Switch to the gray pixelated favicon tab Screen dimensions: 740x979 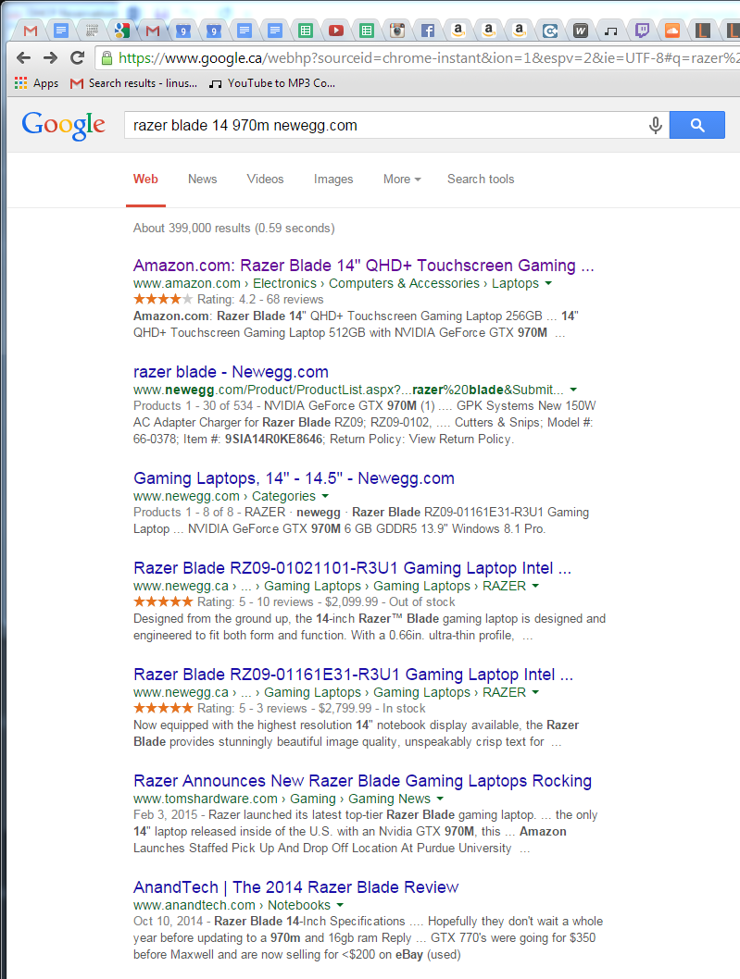(x=92, y=30)
